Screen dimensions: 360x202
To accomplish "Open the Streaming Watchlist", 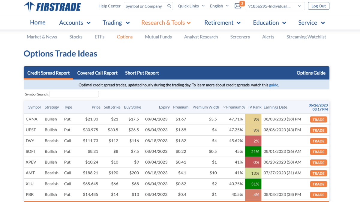I will tap(306, 37).
